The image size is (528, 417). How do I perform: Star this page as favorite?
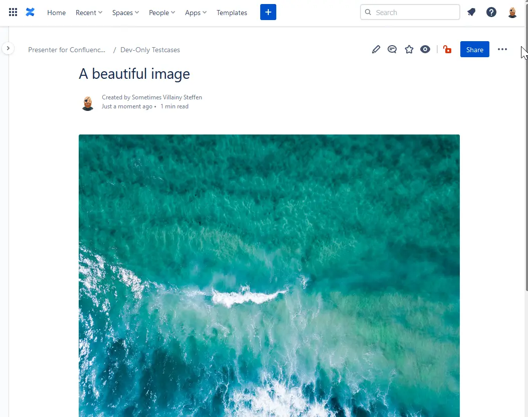tap(409, 49)
